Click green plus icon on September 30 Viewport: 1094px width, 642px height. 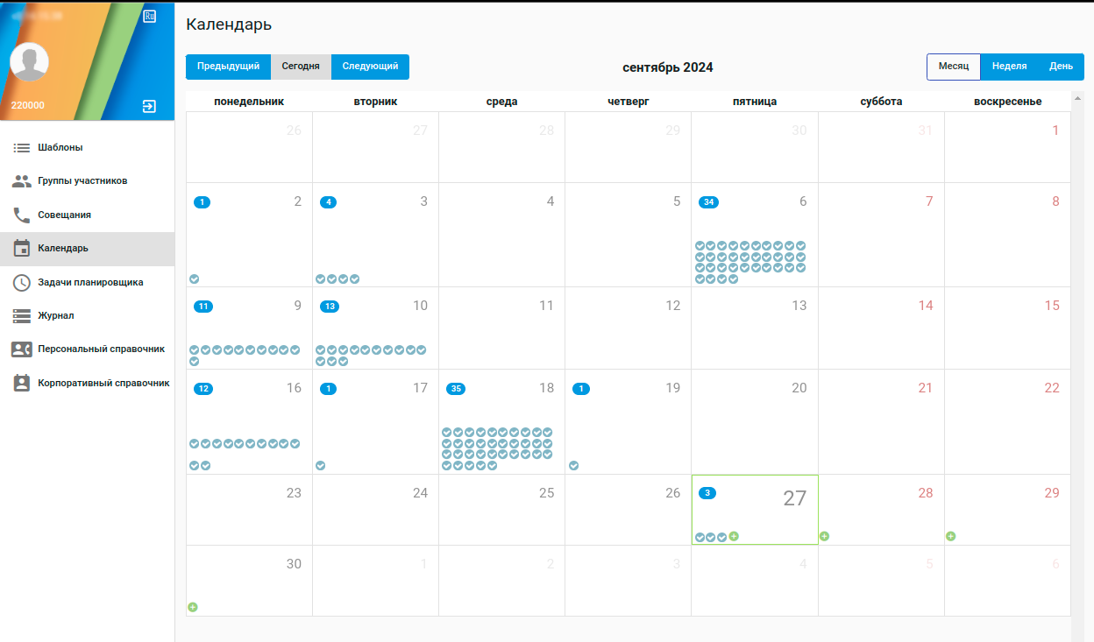coord(193,607)
